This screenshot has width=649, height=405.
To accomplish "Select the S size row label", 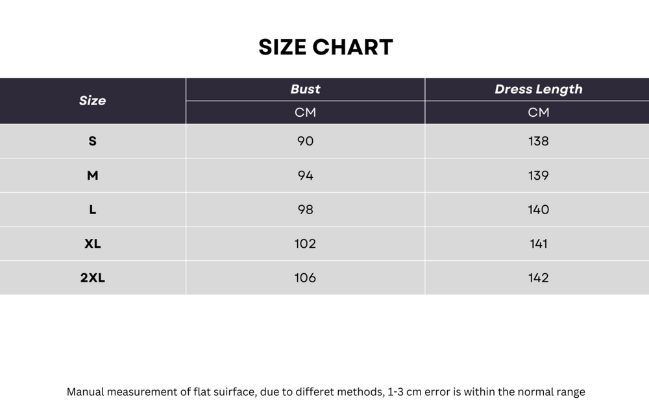I will coord(92,141).
